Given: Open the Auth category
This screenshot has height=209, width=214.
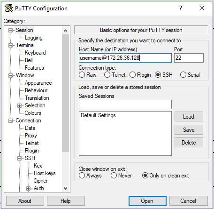Looking at the screenshot, I should click(x=39, y=188).
